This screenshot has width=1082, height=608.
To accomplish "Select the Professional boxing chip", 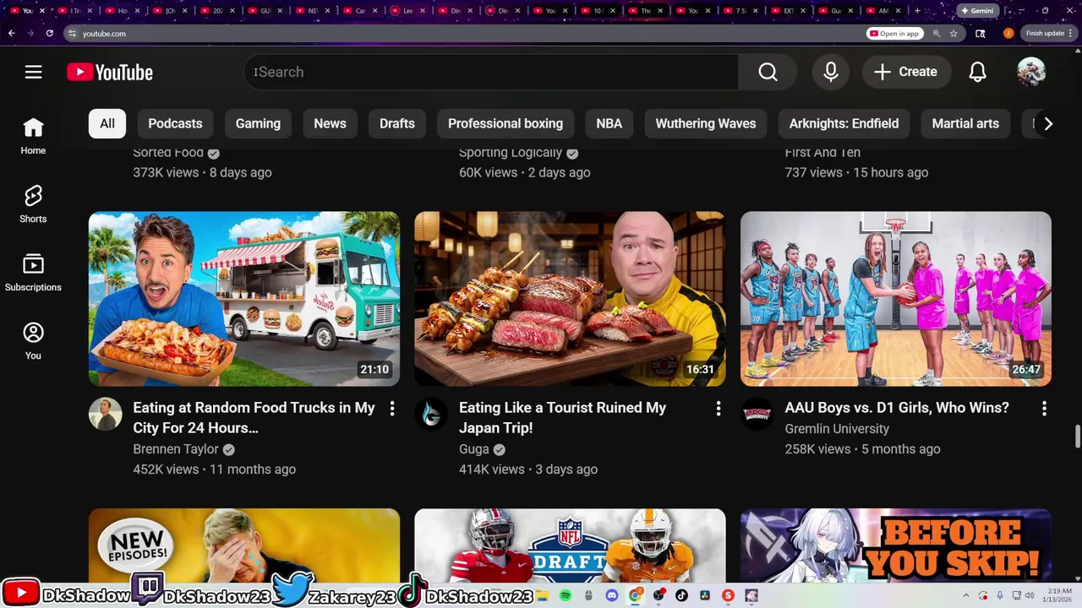I will [x=505, y=123].
